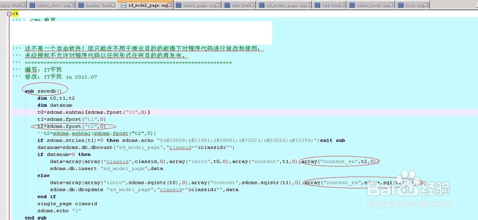Click the circled t2=sdcms.fpost("t2",0) line
This screenshot has width=478, height=220.
click(x=71, y=126)
